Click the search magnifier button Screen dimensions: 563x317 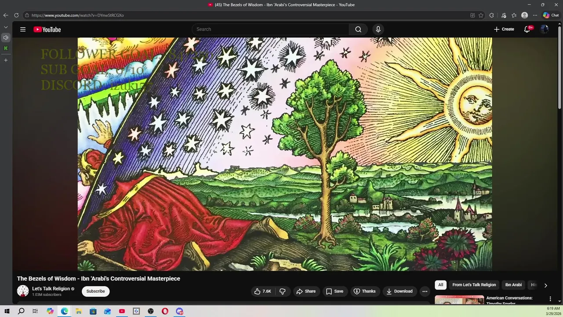pos(358,29)
